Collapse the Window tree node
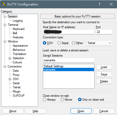Image resolution: width=117 pixels, height=115 pixels. tap(5, 41)
